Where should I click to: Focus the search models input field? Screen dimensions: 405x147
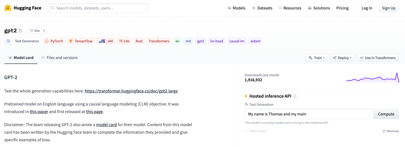pos(98,8)
